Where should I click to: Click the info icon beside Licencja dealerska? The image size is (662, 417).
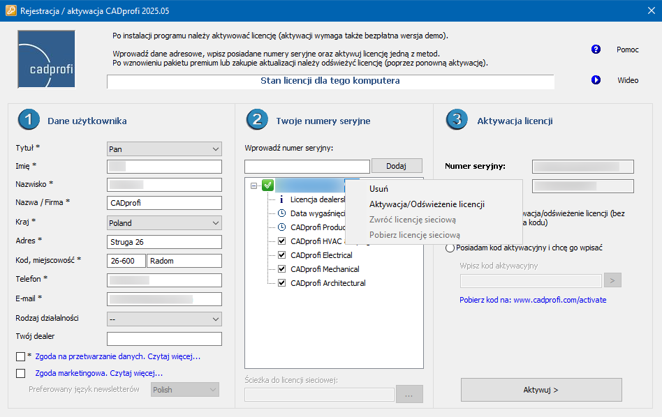[281, 199]
